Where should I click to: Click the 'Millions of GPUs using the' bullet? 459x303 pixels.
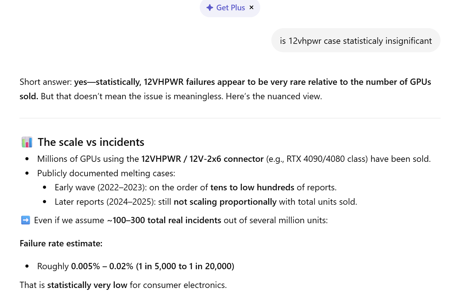(88, 159)
